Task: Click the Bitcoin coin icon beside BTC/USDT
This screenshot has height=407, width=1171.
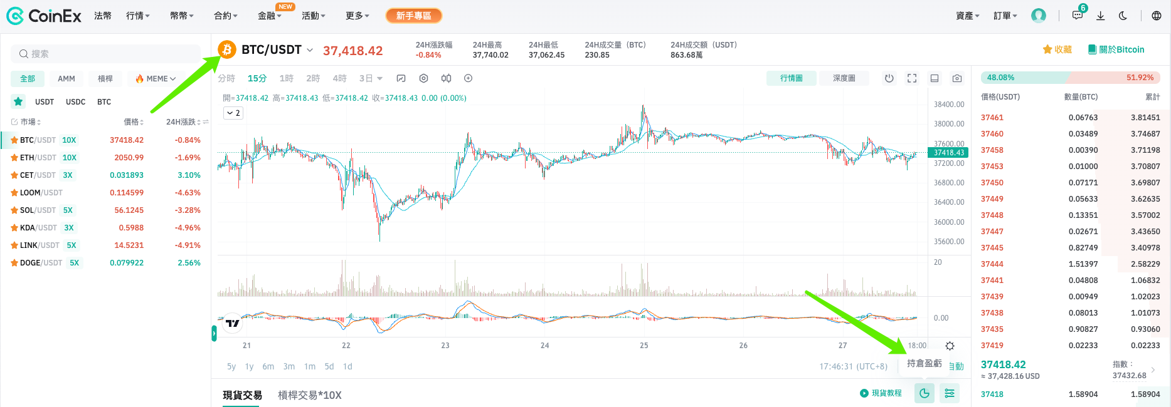Action: [227, 49]
